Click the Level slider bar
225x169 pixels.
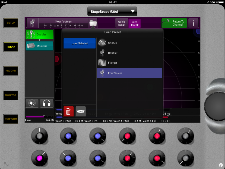[x=39, y=117]
